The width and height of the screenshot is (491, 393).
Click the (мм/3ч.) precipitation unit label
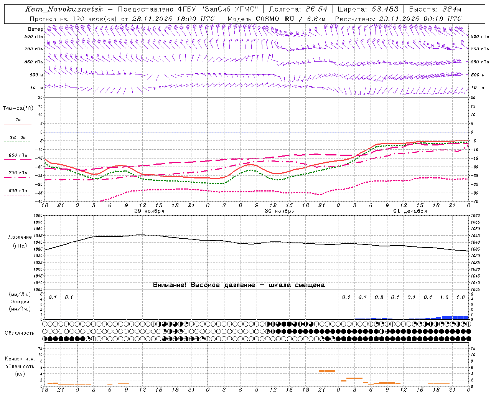(x=20, y=294)
